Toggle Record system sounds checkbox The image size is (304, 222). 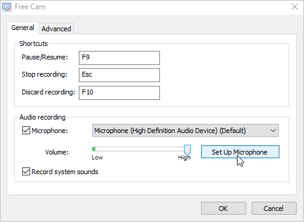[x=26, y=172]
